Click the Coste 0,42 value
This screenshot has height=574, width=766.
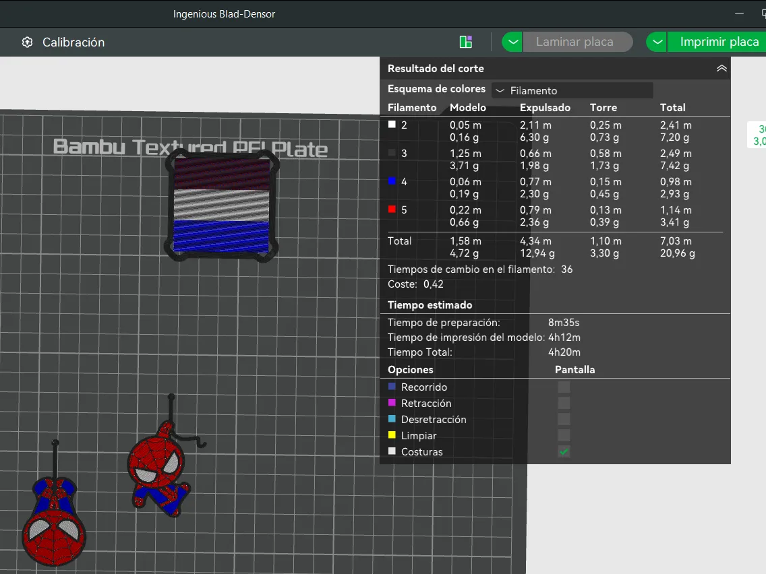(434, 284)
